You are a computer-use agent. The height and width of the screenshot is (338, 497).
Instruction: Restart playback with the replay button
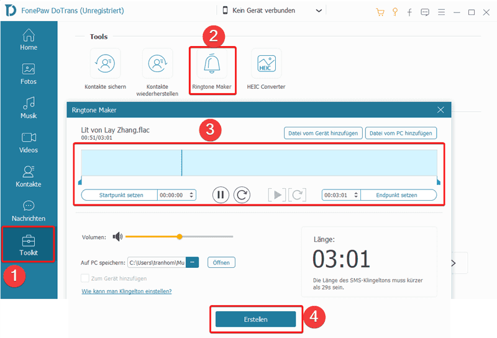click(x=242, y=194)
